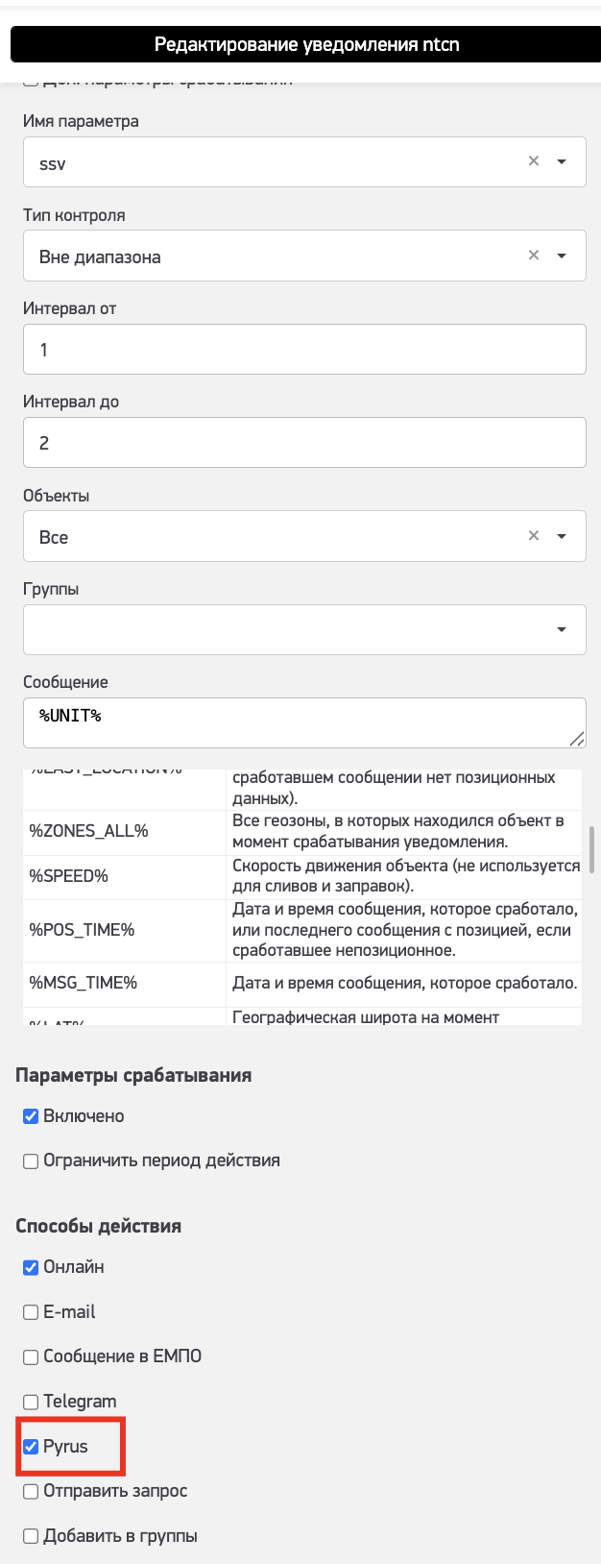The image size is (601, 1564).
Task: Open the Имя параметра dropdown arrow
Action: coord(563,161)
